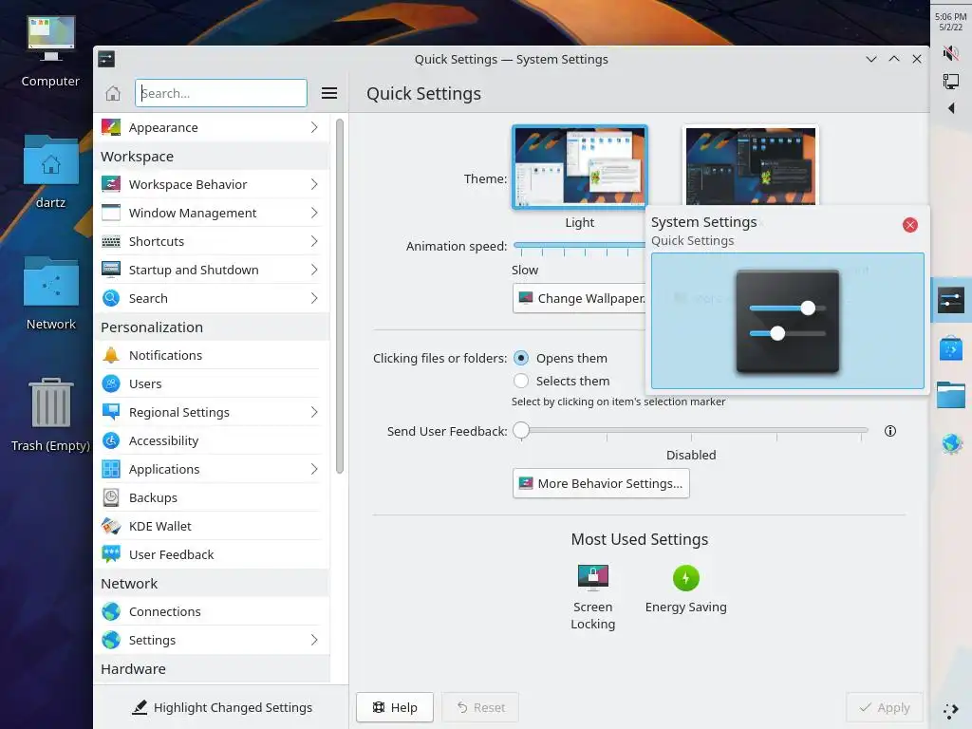Viewport: 972px width, 729px height.
Task: Click the Accessibility icon
Action: point(111,440)
